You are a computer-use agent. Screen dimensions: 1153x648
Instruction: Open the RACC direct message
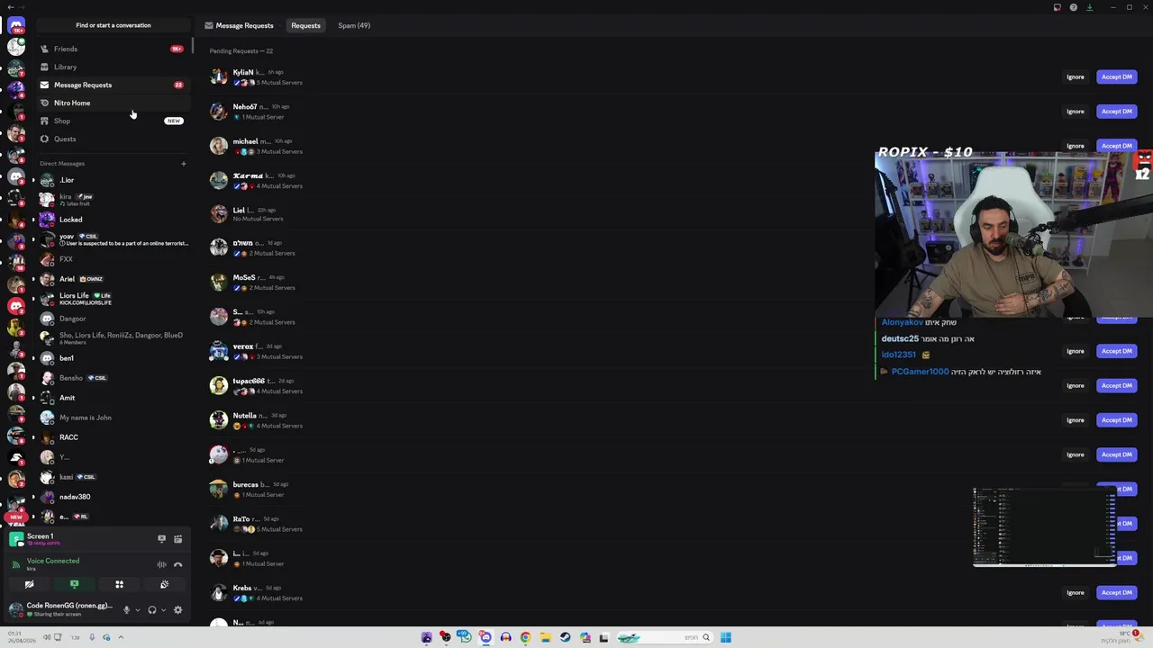[113, 437]
